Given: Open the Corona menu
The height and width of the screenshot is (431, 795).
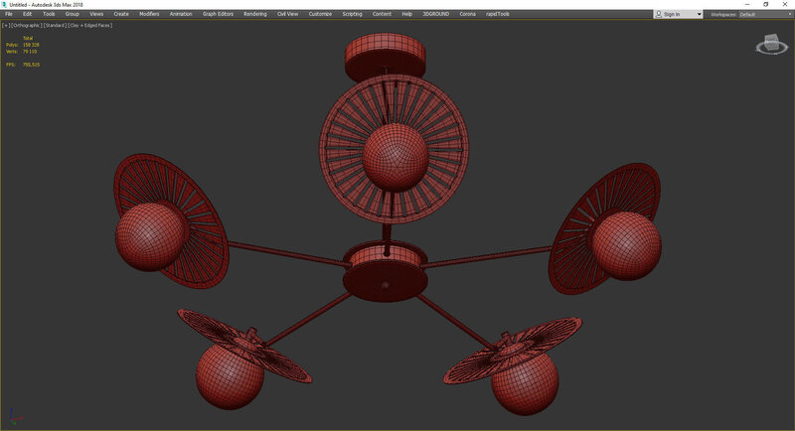Looking at the screenshot, I should click(x=467, y=15).
